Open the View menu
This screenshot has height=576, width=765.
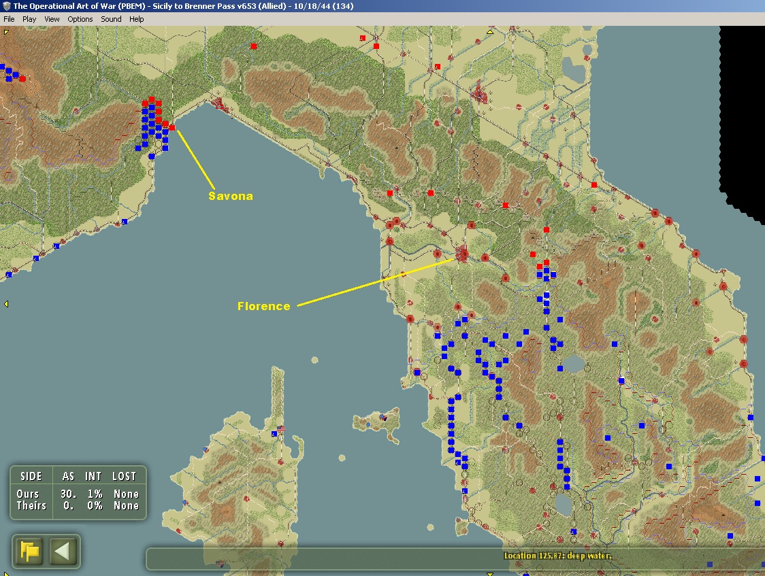pyautogui.click(x=52, y=19)
